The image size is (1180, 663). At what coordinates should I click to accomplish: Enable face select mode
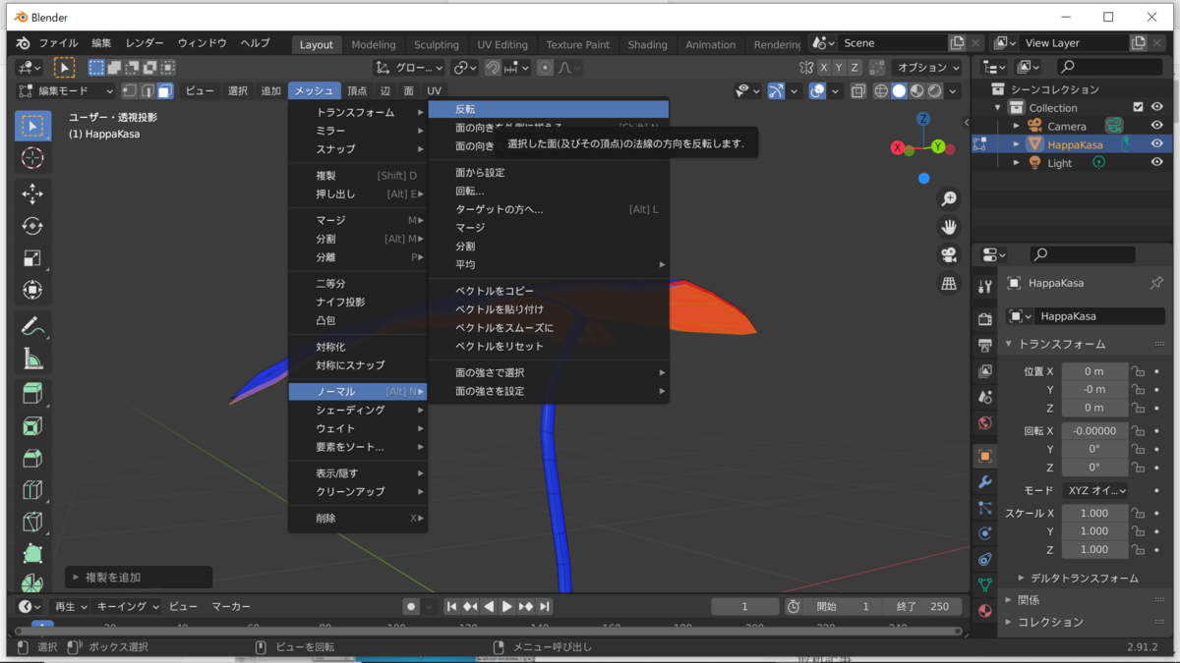coord(165,90)
